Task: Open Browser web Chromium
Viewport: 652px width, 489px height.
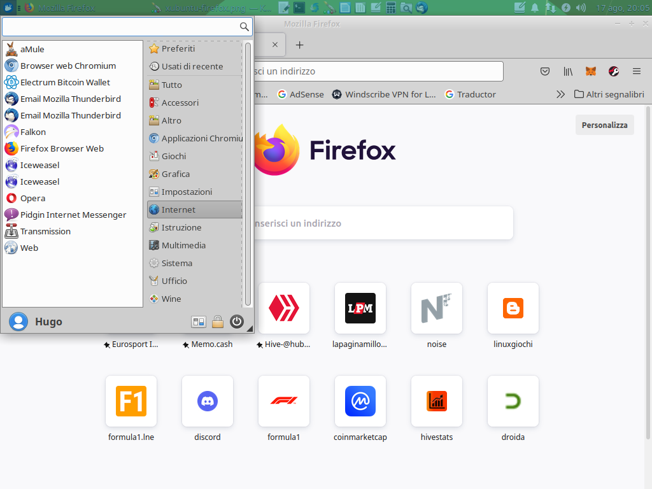Action: pos(73,66)
